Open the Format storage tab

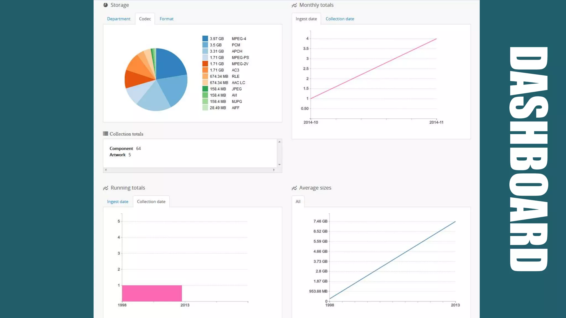(x=166, y=19)
